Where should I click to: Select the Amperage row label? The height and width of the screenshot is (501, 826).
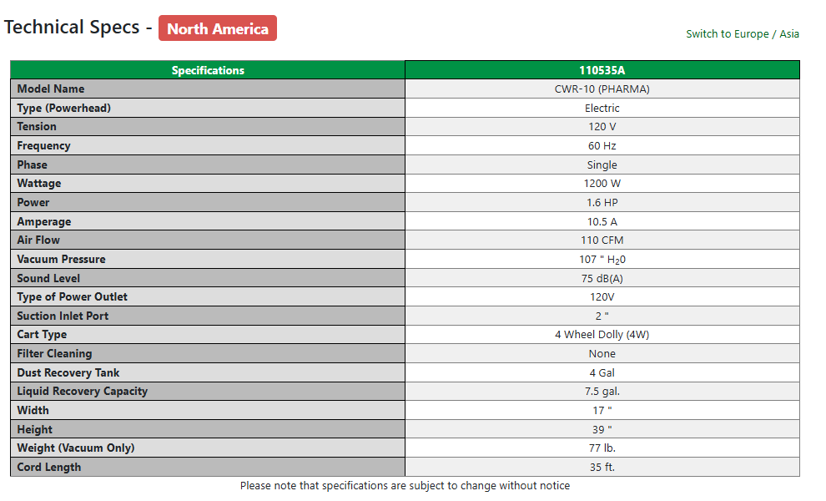click(44, 221)
